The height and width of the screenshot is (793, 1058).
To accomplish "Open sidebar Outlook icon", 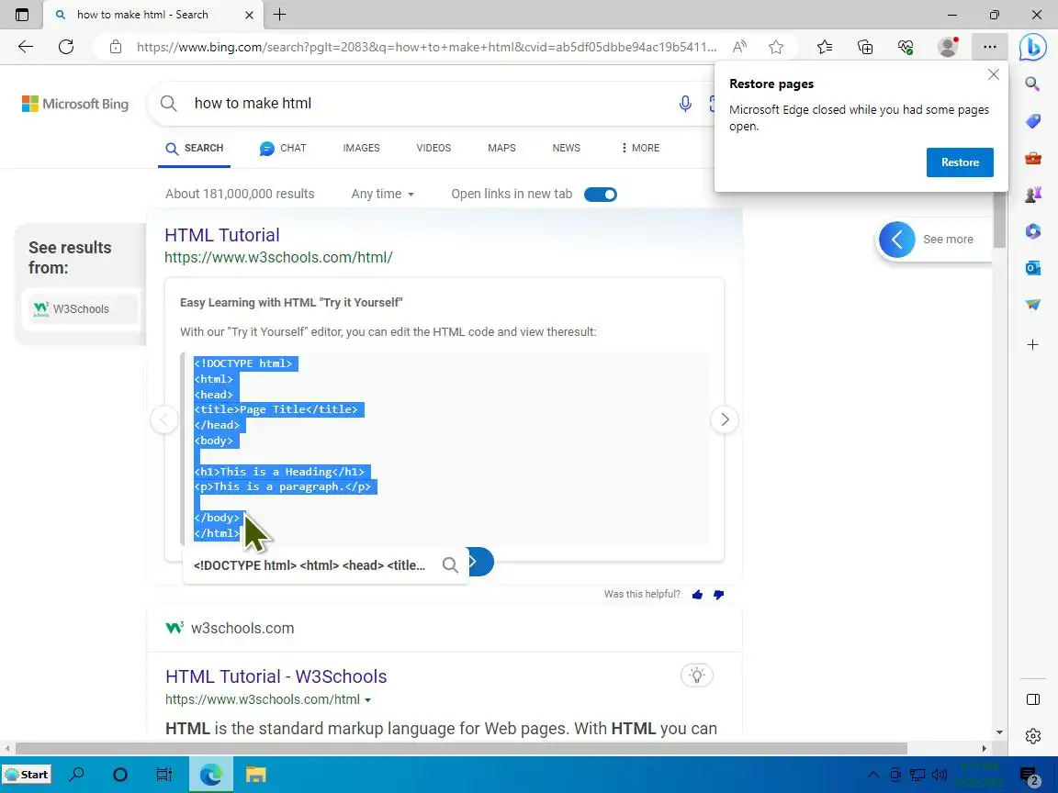I will (1033, 268).
